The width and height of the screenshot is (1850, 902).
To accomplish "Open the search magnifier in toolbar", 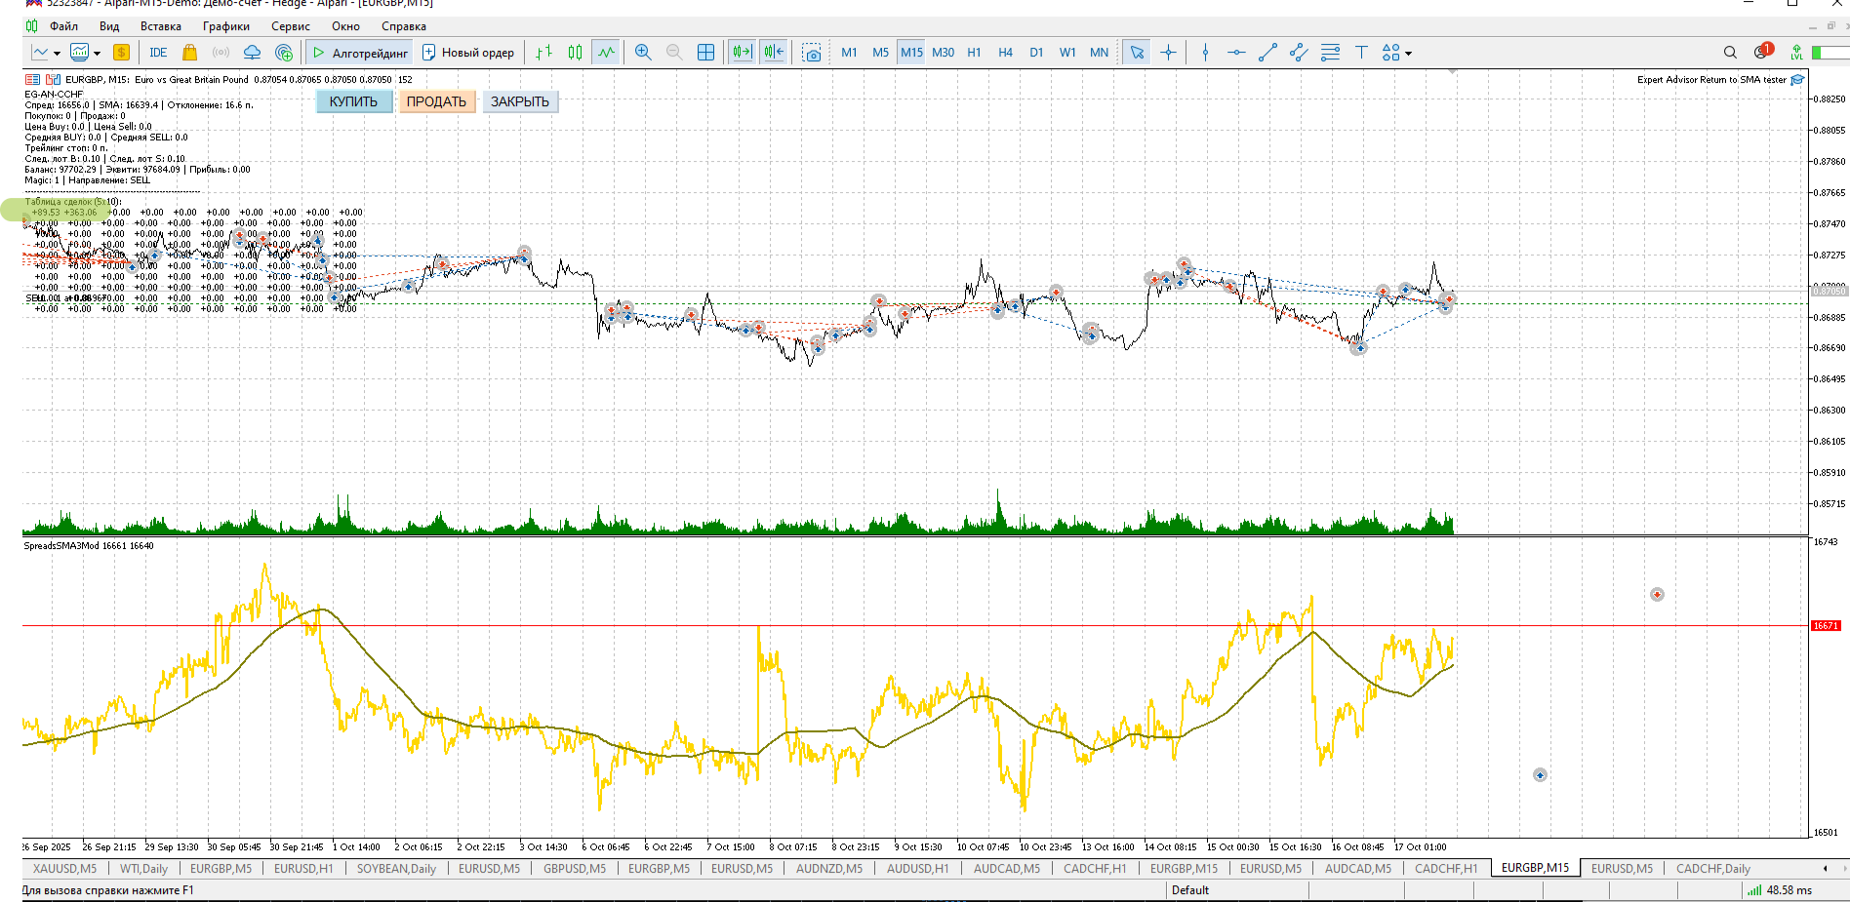I will [1730, 53].
